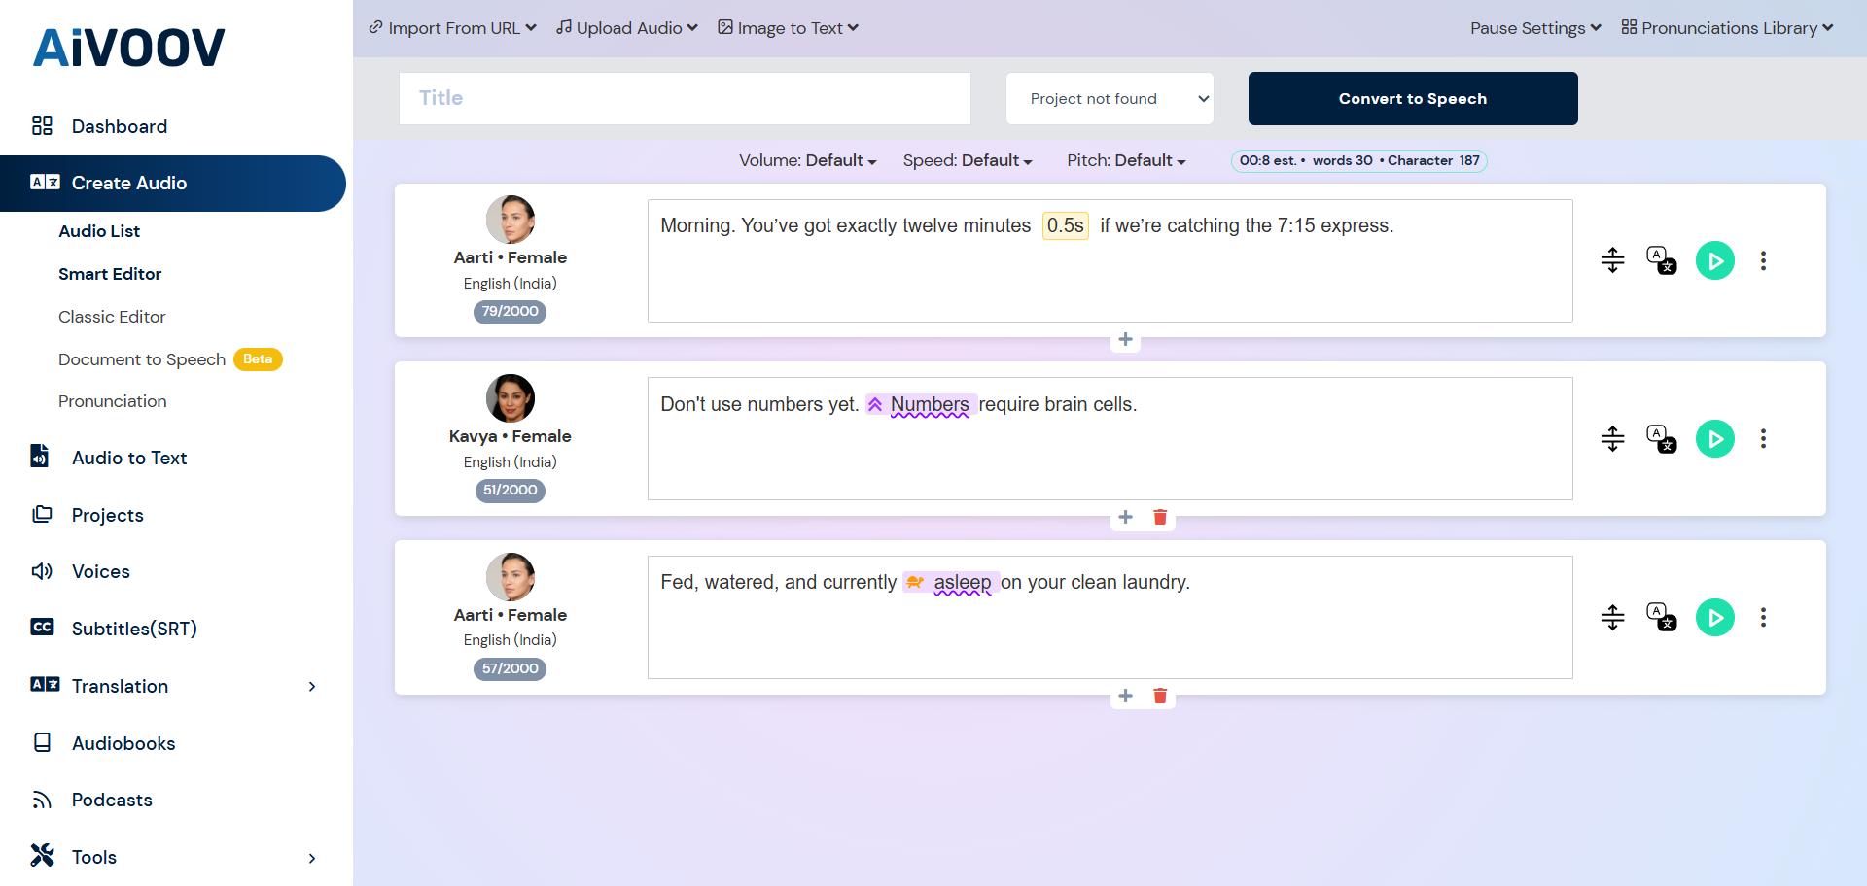Add a block below Kavya's block
Viewport: 1867px width, 886px height.
click(1125, 517)
